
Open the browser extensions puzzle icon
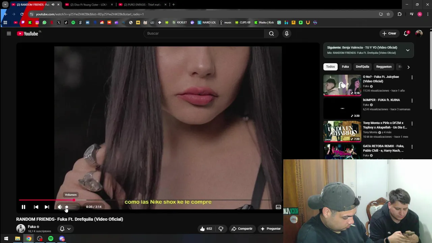(x=400, y=14)
